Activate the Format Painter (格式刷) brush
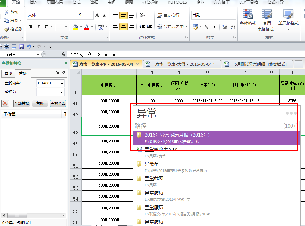Viewport: 305px width, 226px height. pyautogui.click(x=7, y=29)
